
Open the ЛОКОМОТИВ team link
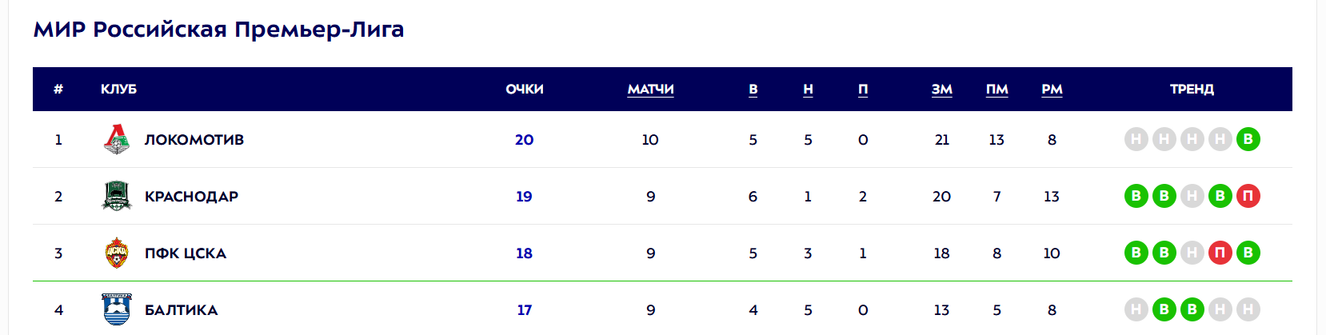(x=194, y=140)
